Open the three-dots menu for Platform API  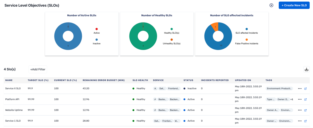coord(300,99)
